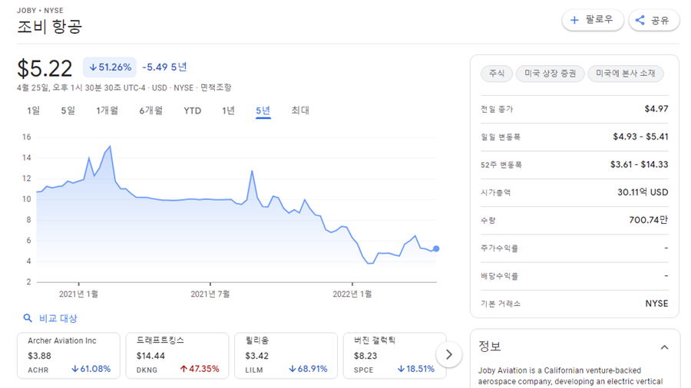
Task: Open the Archer Aviation Inc card
Action: click(x=69, y=356)
